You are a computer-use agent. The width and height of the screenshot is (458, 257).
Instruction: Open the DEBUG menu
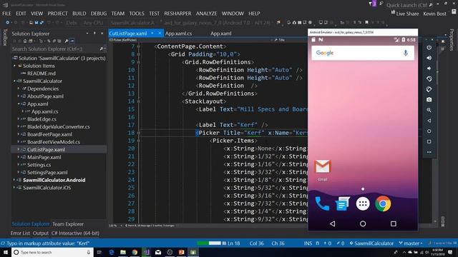(x=99, y=14)
